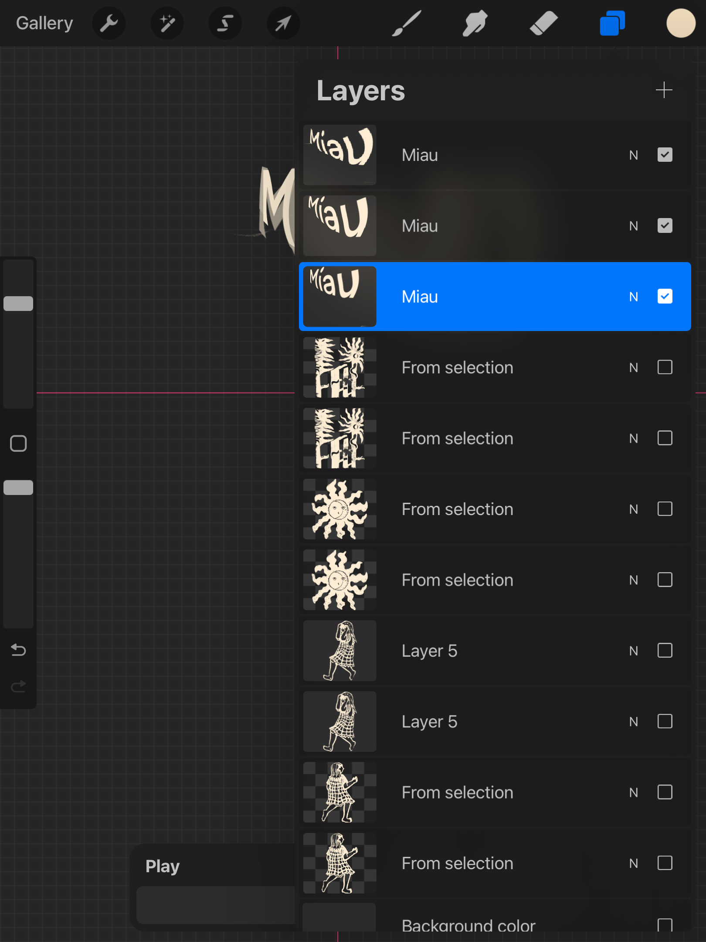Open the Adjustments magic wand menu
Viewport: 706px width, 942px height.
pyautogui.click(x=167, y=24)
